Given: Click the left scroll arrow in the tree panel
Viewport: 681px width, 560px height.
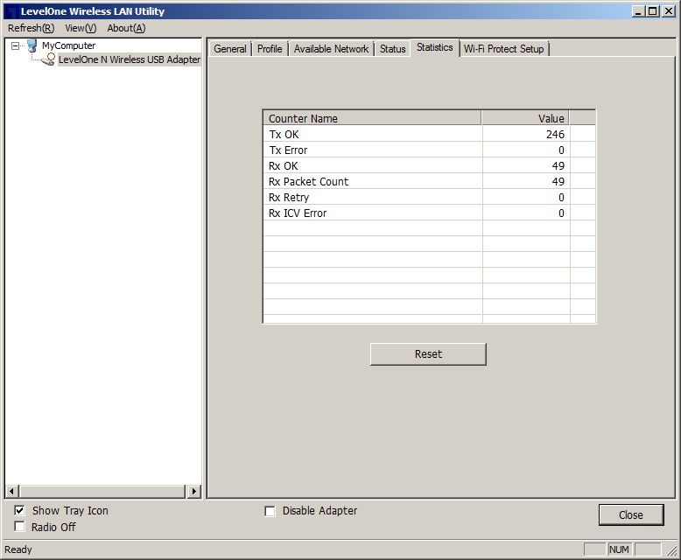Looking at the screenshot, I should tap(11, 492).
